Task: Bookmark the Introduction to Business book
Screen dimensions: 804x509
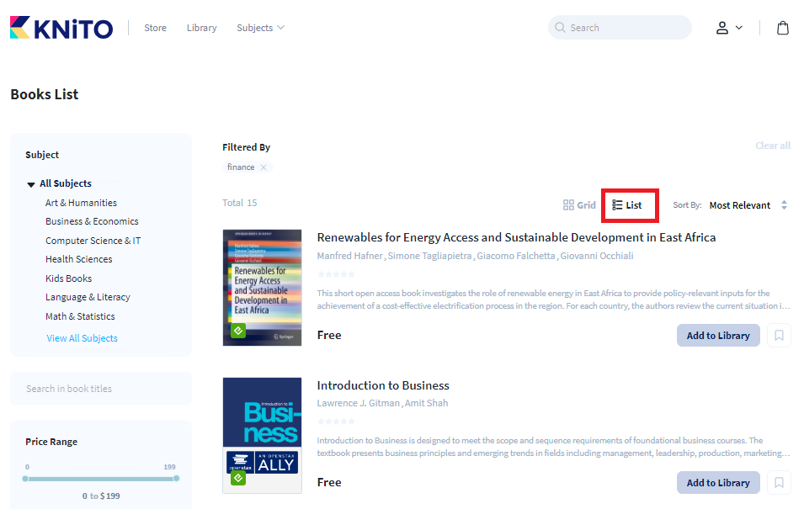Action: 779,483
